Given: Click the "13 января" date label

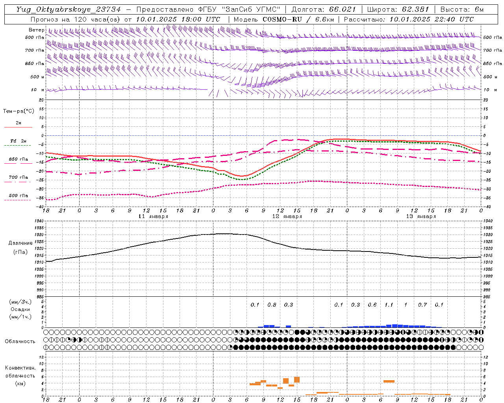Looking at the screenshot, I should tap(421, 216).
